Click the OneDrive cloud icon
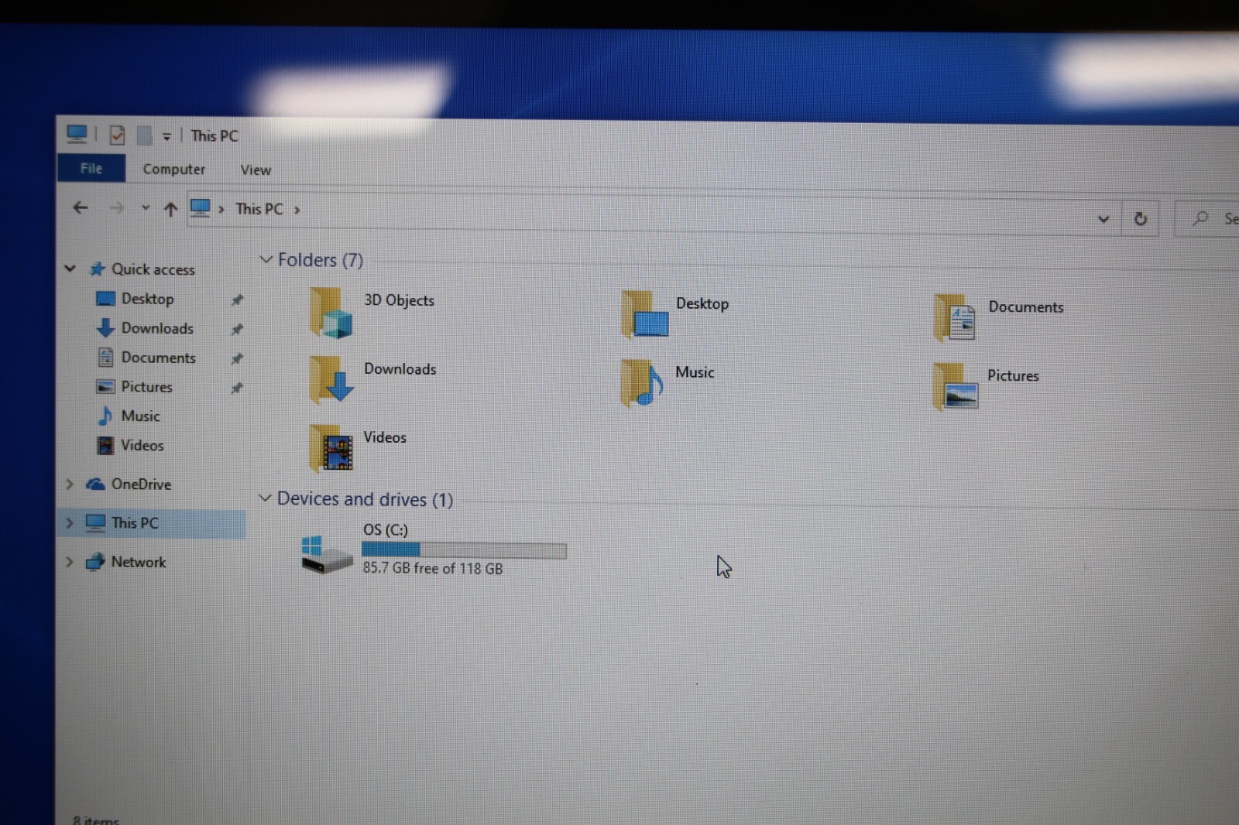This screenshot has width=1239, height=825. pos(95,484)
